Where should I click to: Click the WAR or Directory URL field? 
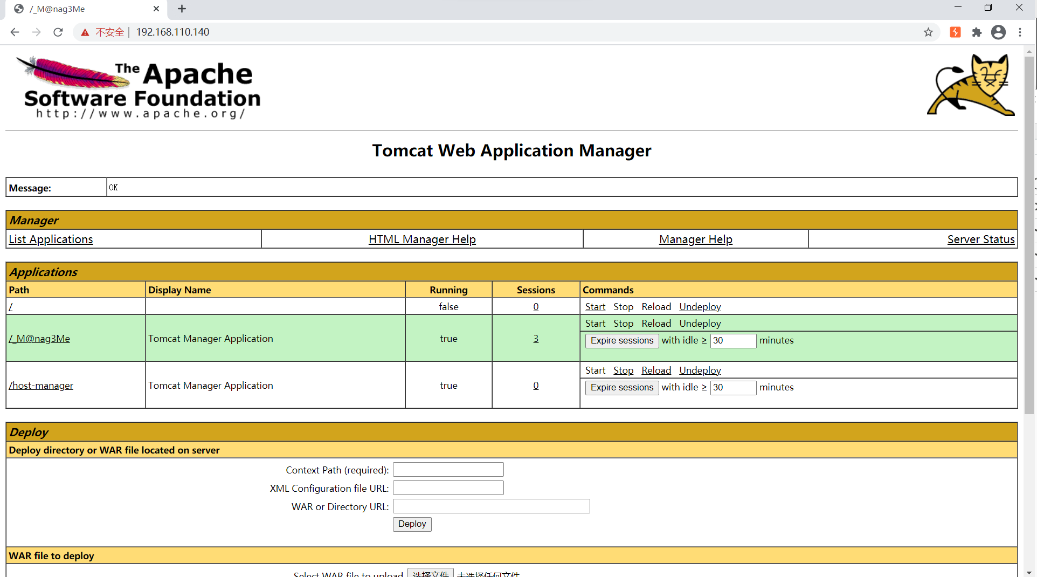coord(491,506)
